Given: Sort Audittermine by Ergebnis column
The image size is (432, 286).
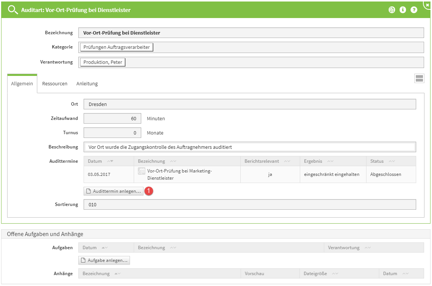Looking at the screenshot, I should 330,161.
